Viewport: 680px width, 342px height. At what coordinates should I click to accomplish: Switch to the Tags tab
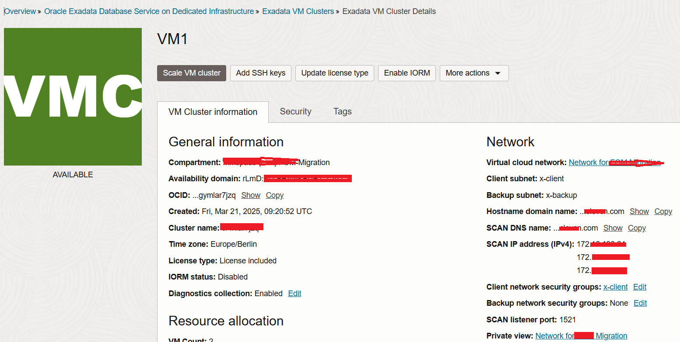point(343,111)
